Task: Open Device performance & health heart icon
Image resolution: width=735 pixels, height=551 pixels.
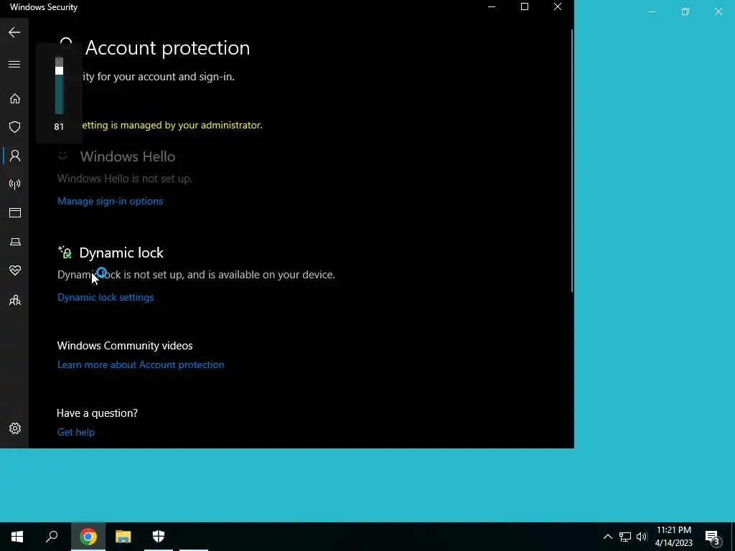Action: coord(15,270)
